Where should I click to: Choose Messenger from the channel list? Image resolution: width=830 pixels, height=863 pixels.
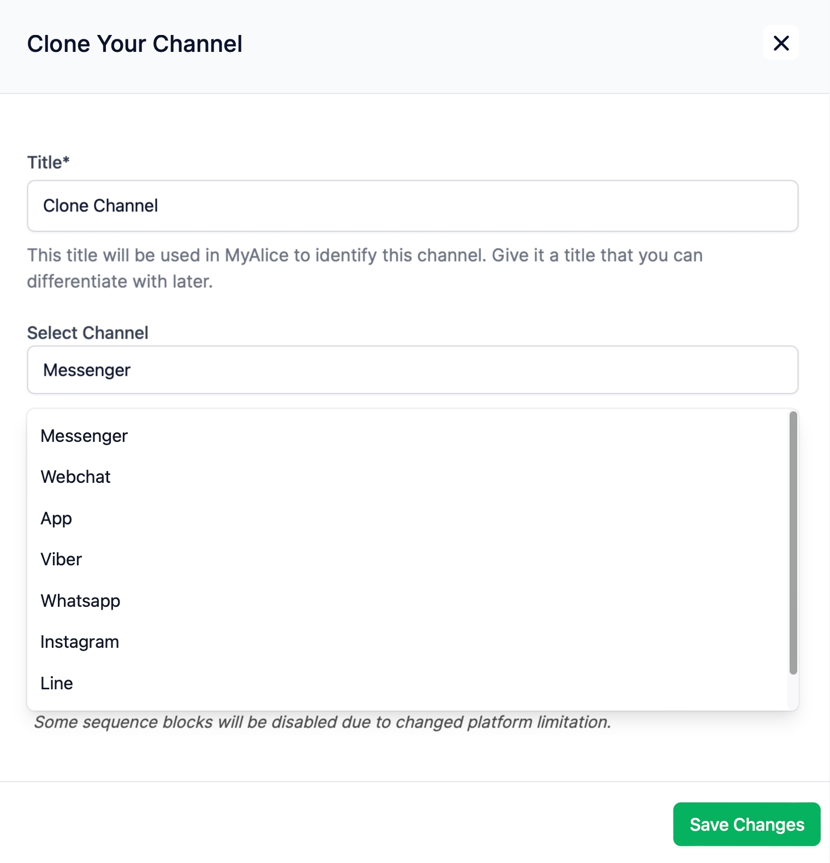(x=407, y=436)
